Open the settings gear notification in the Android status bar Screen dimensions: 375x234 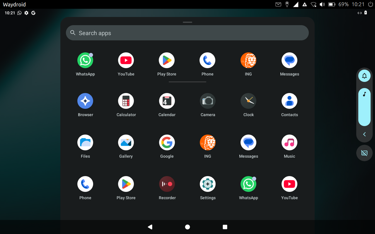(26, 13)
